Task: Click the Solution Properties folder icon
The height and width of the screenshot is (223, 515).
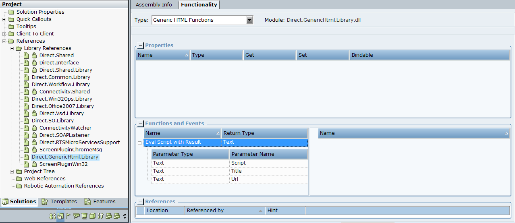Action: coord(11,12)
